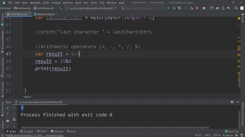245x137 pixels.
Task: Open Logcat tool window
Action: 26,131
